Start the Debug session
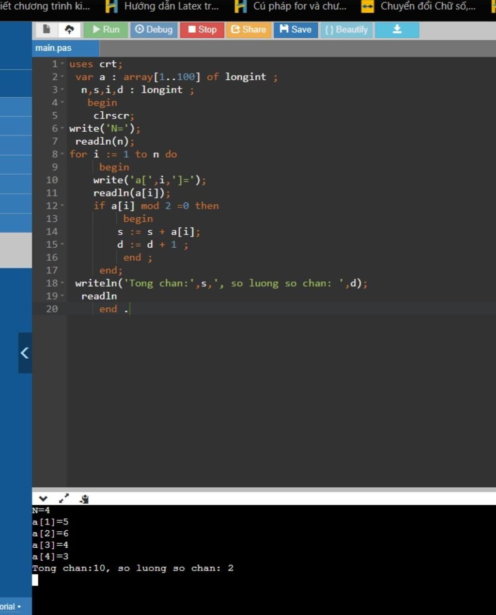The width and height of the screenshot is (496, 615). tap(154, 30)
